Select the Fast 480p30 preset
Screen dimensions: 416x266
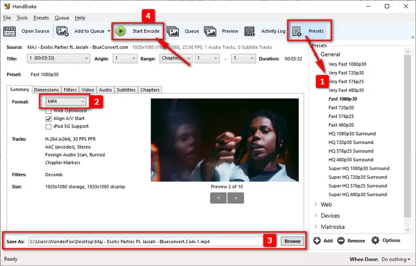click(x=341, y=125)
